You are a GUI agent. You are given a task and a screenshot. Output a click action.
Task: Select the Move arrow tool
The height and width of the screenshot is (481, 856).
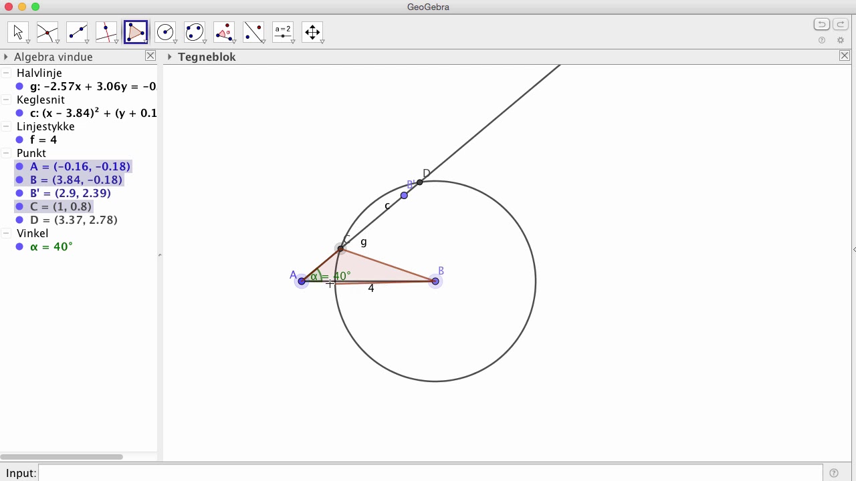[18, 32]
